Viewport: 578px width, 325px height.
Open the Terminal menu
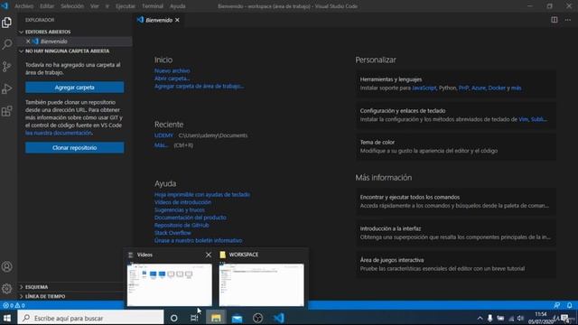coord(153,6)
